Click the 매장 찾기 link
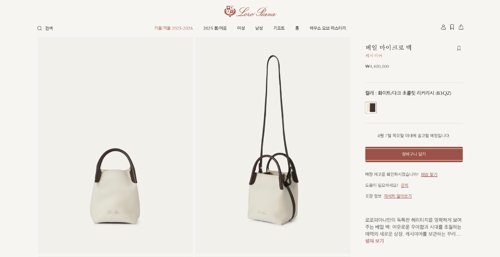 pyautogui.click(x=429, y=175)
